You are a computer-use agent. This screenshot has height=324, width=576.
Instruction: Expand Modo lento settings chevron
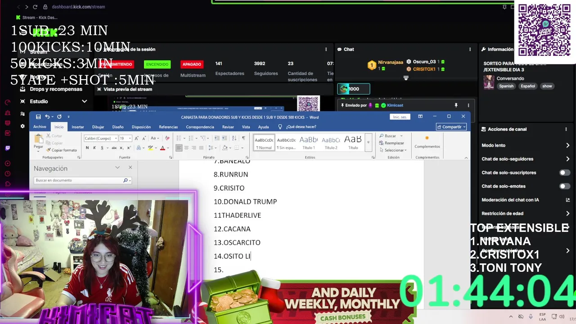point(568,145)
